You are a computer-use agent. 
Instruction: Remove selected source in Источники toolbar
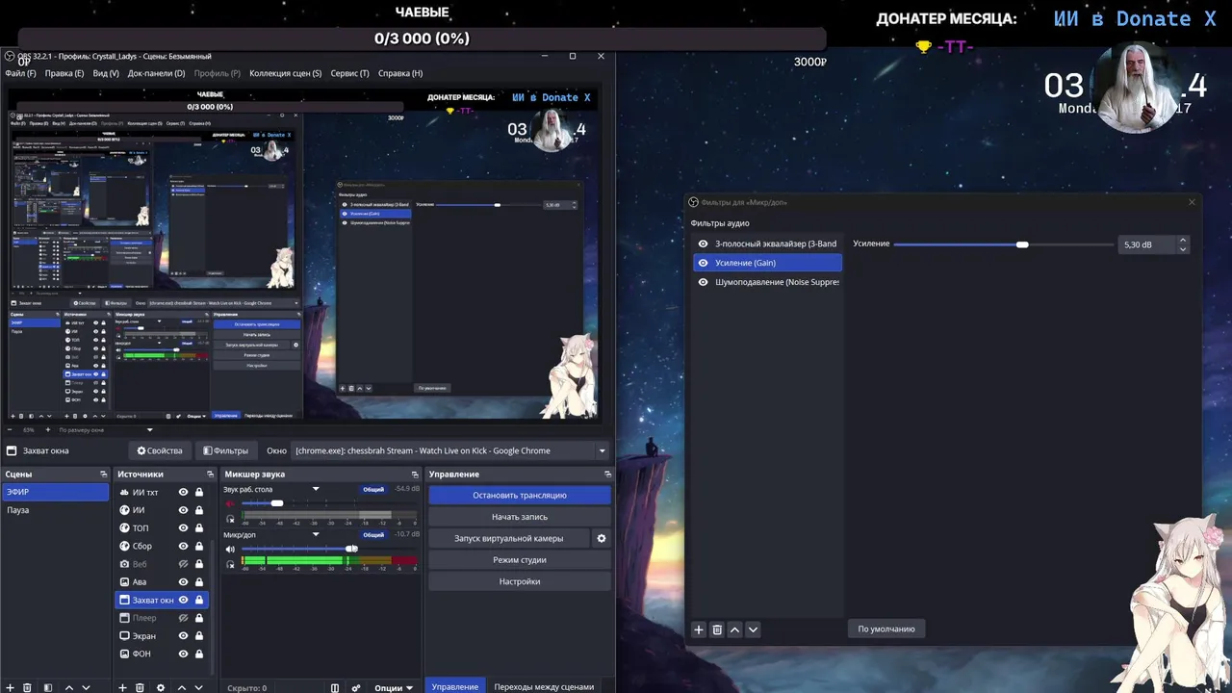140,687
